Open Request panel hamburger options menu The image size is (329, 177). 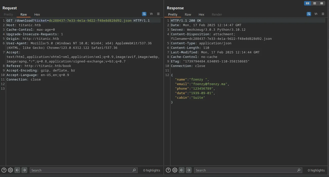pyautogui.click(x=158, y=14)
